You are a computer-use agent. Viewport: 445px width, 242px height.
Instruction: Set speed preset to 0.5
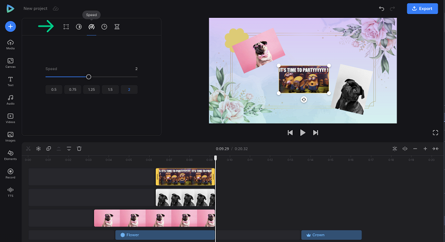[x=53, y=90]
